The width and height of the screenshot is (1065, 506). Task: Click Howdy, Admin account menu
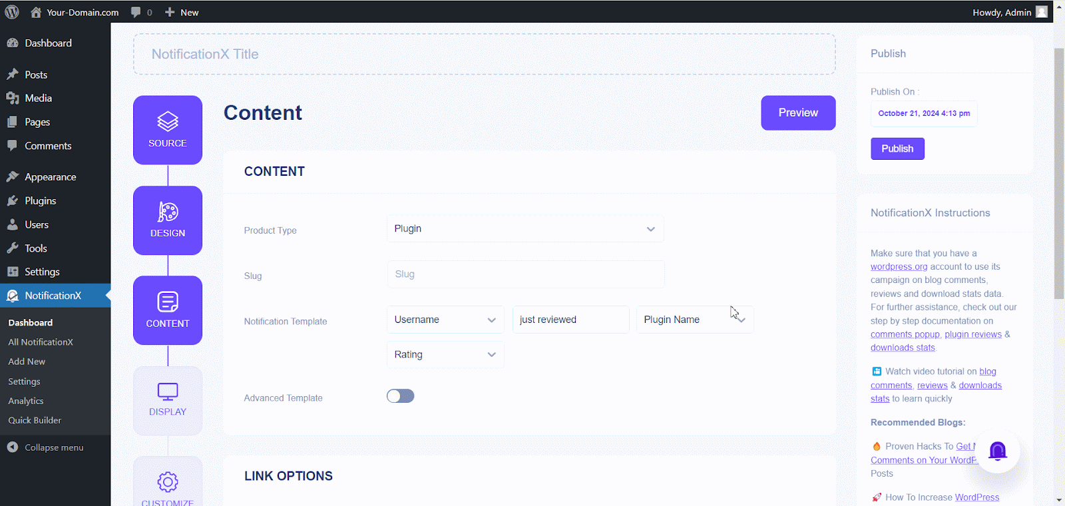coord(1010,12)
